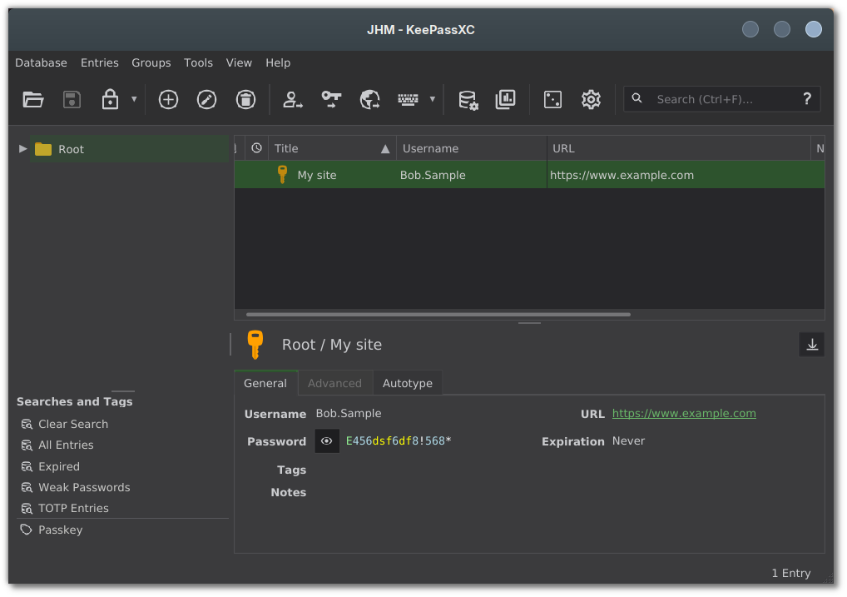Open database settings icon

468,100
